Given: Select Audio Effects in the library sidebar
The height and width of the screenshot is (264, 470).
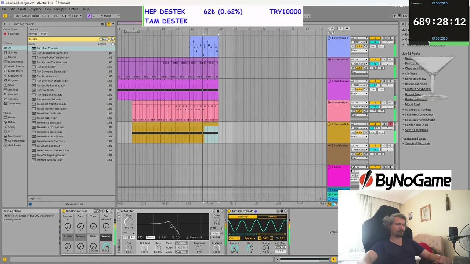Looking at the screenshot, I should coord(16,66).
